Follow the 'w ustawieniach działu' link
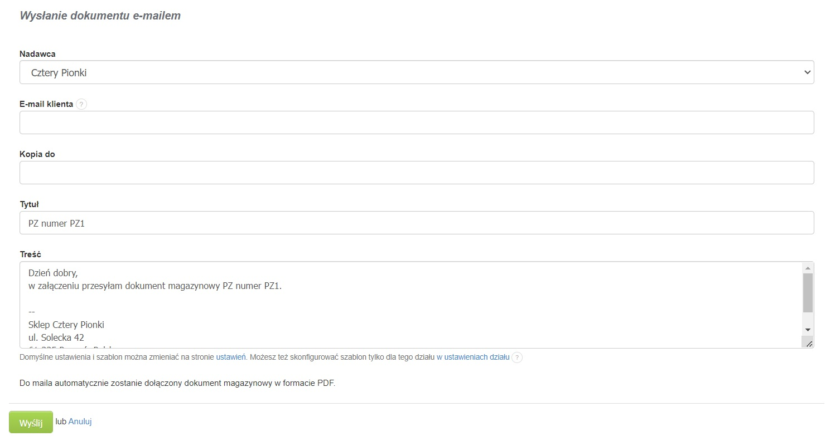Screen dimensions: 840x446 (x=473, y=357)
